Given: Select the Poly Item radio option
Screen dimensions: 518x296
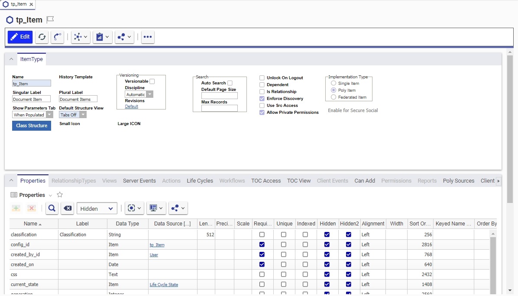Looking at the screenshot, I should pyautogui.click(x=333, y=90).
